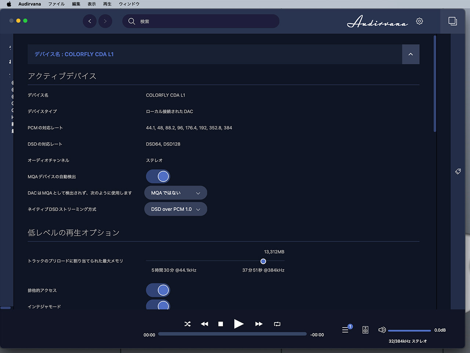Toggle 排他的アクセス switch
The width and height of the screenshot is (470, 353).
[158, 290]
